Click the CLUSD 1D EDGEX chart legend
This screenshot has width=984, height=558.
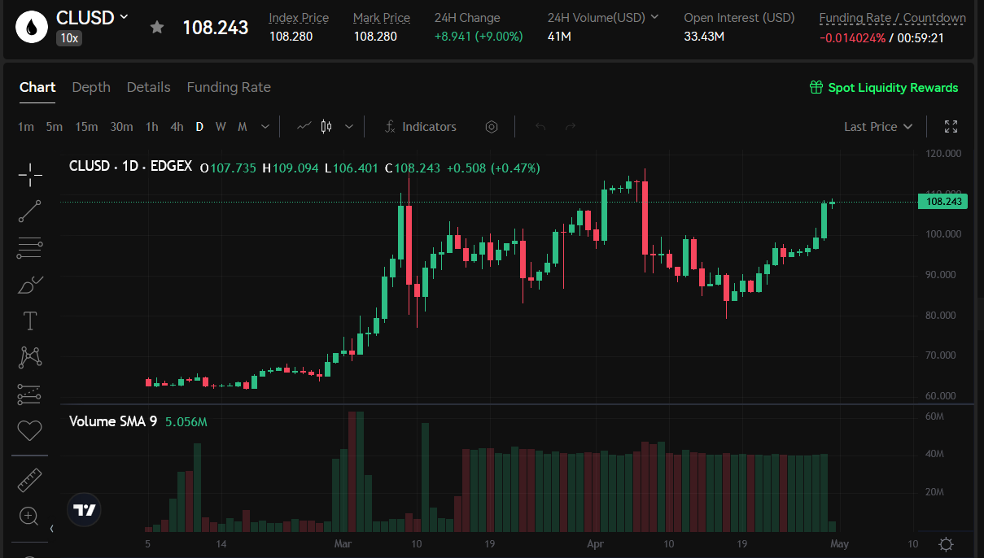click(130, 166)
